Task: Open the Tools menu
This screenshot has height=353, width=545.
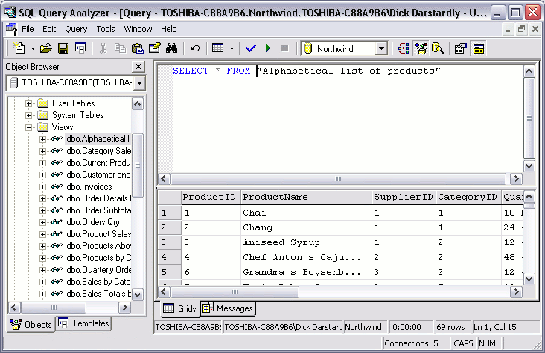Action: coord(105,29)
